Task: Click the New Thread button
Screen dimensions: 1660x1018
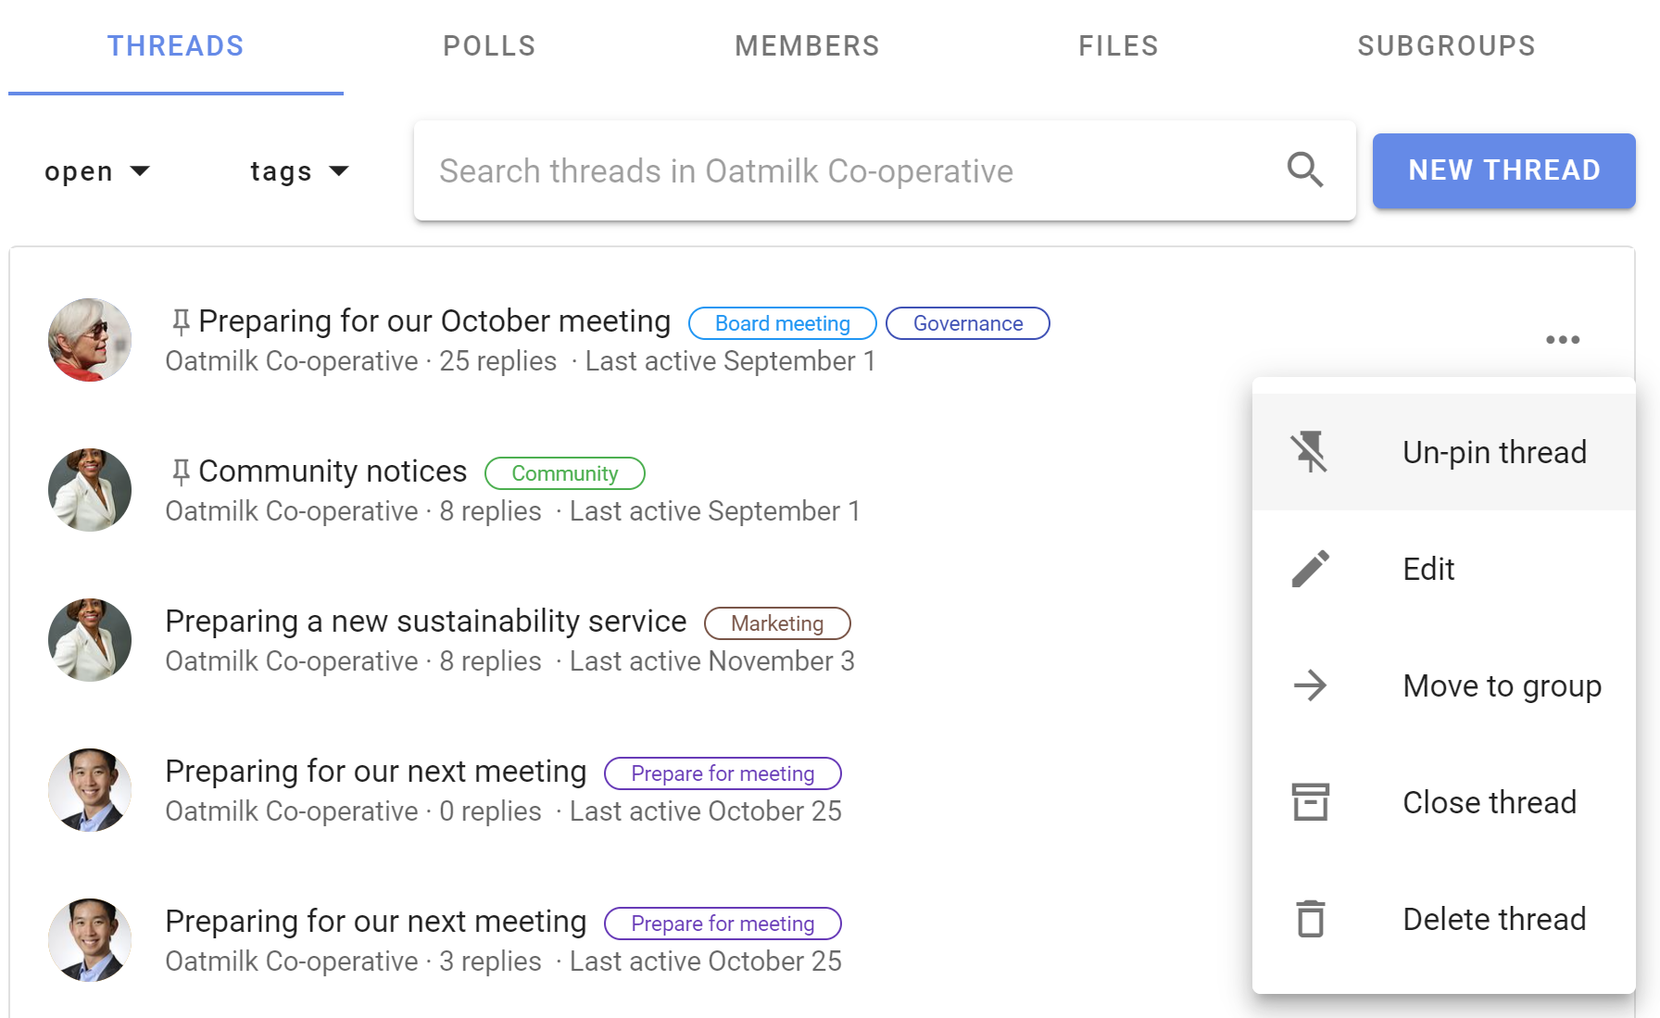Action: tap(1503, 170)
